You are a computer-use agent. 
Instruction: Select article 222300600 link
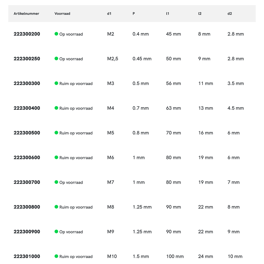(27, 158)
